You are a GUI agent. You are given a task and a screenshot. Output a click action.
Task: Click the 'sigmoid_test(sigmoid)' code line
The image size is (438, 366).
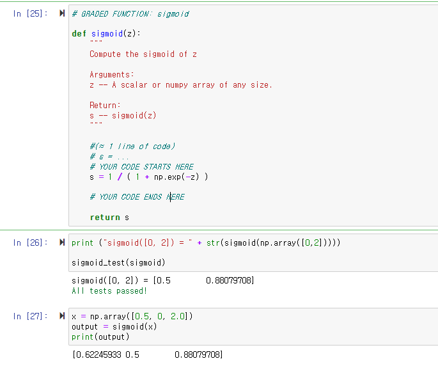click(x=118, y=263)
